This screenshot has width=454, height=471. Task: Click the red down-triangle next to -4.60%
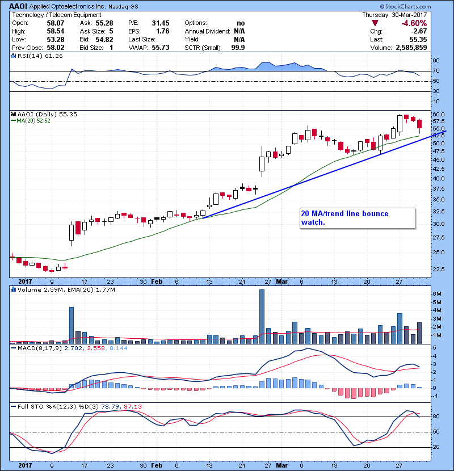(x=375, y=23)
